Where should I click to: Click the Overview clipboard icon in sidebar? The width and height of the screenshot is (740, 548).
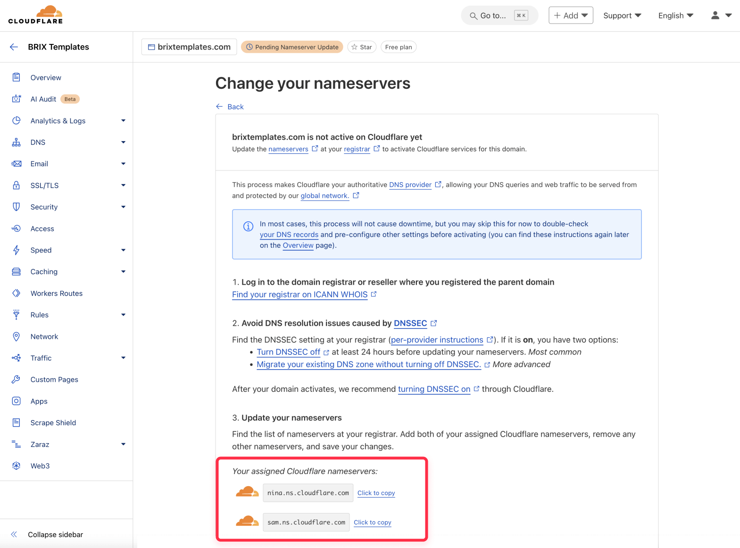[x=17, y=77]
